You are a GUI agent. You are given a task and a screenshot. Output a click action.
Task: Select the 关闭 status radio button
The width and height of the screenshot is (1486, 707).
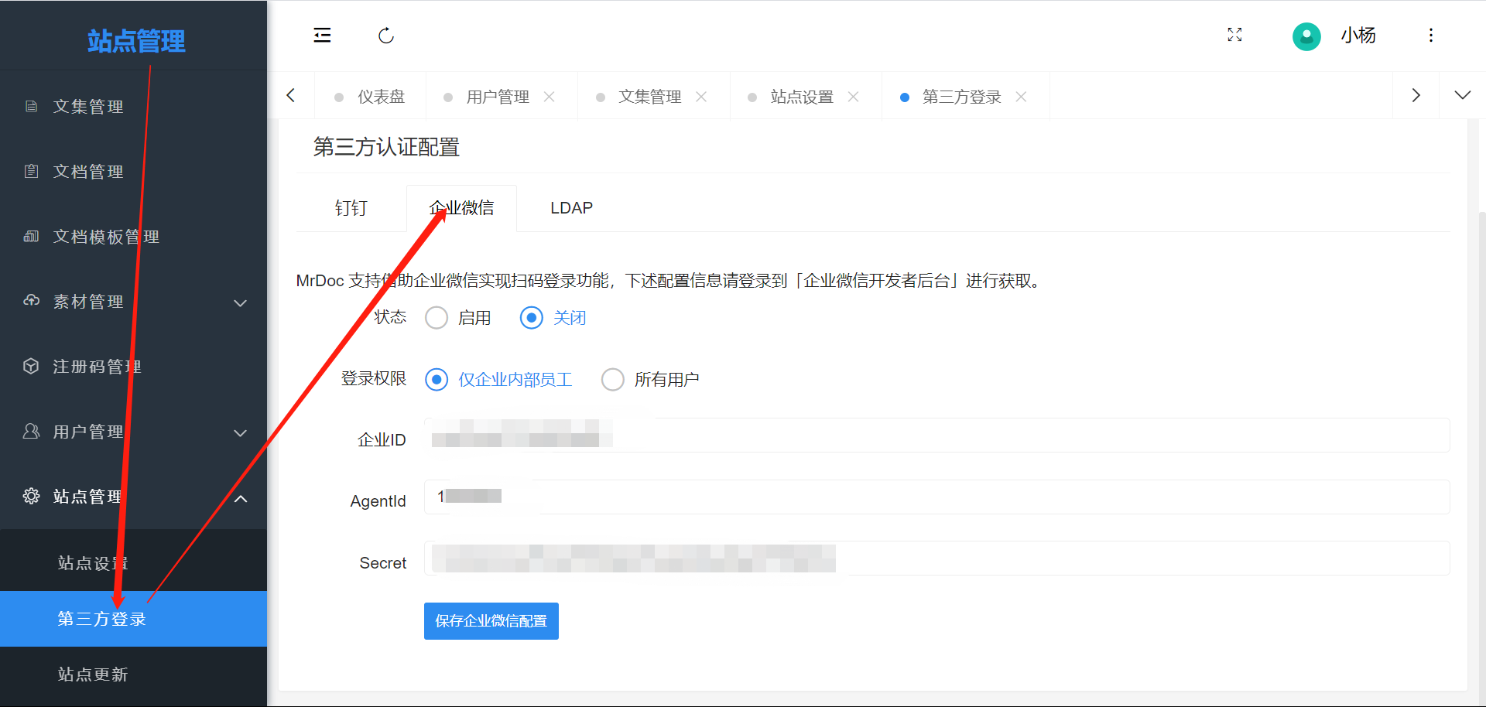(x=532, y=318)
